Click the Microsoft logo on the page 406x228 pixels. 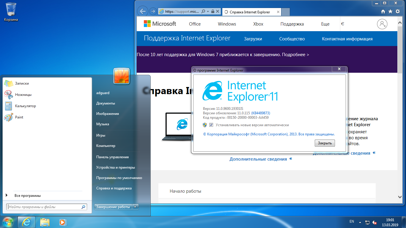(x=160, y=24)
